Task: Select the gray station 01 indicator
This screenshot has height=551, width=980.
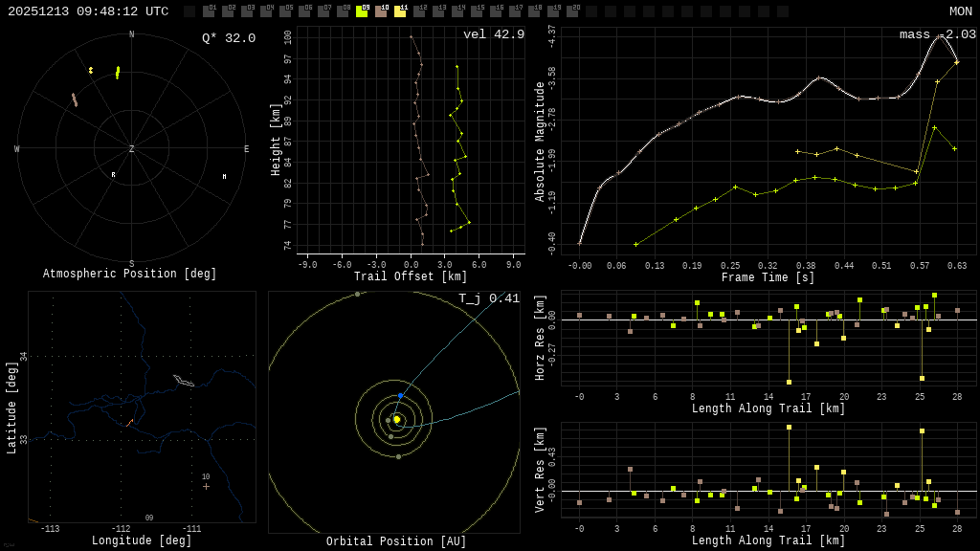Action: 209,11
